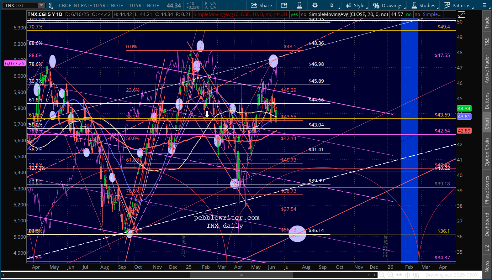
Task: Click the symbol link clip icon
Action: click(50, 5)
